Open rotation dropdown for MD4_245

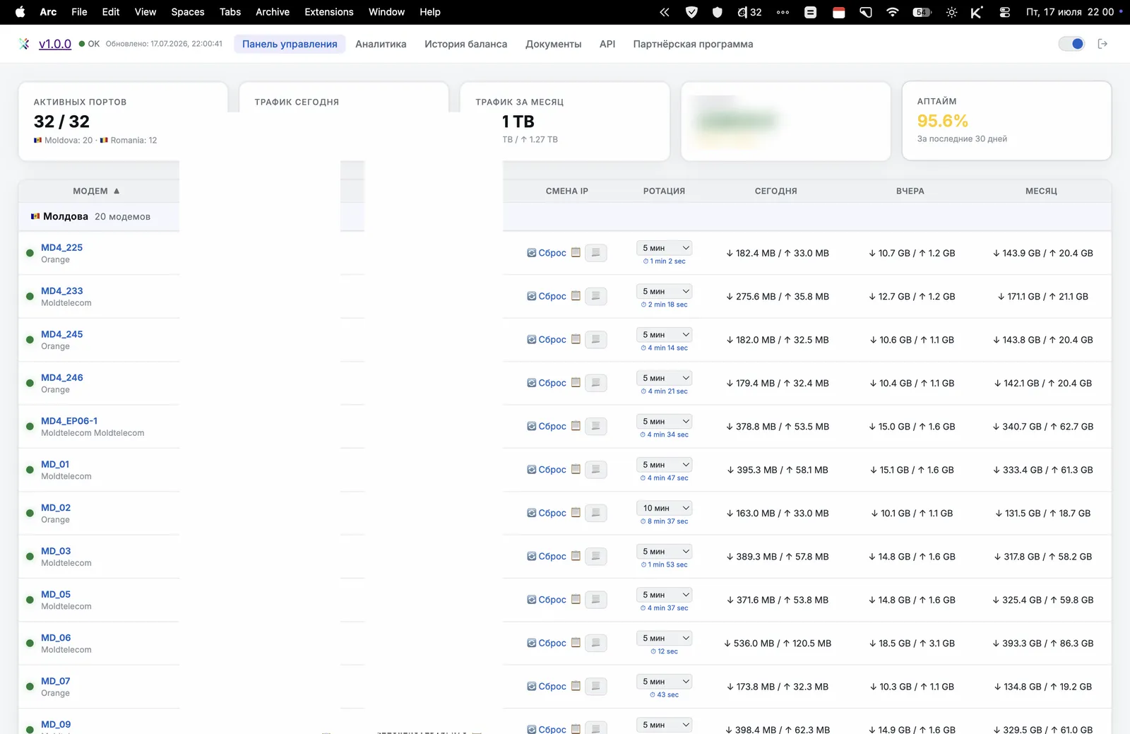tap(664, 334)
